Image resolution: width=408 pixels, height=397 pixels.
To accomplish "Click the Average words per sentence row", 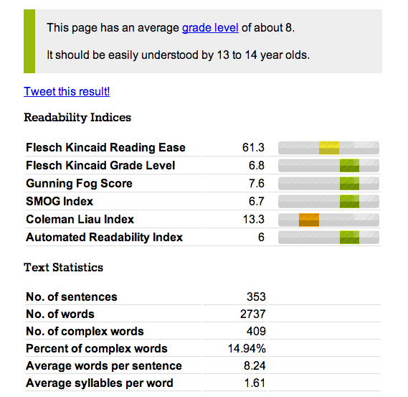I will (203, 365).
